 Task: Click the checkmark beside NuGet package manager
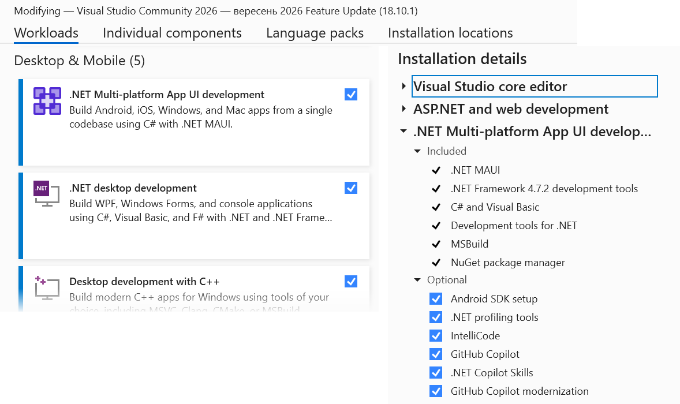436,263
